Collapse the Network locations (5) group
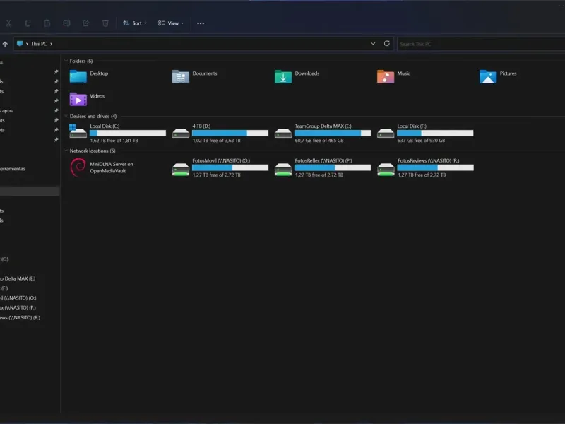 66,151
